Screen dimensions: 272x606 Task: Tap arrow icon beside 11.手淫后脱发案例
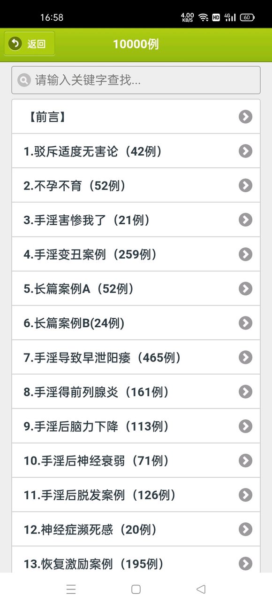[245, 495]
